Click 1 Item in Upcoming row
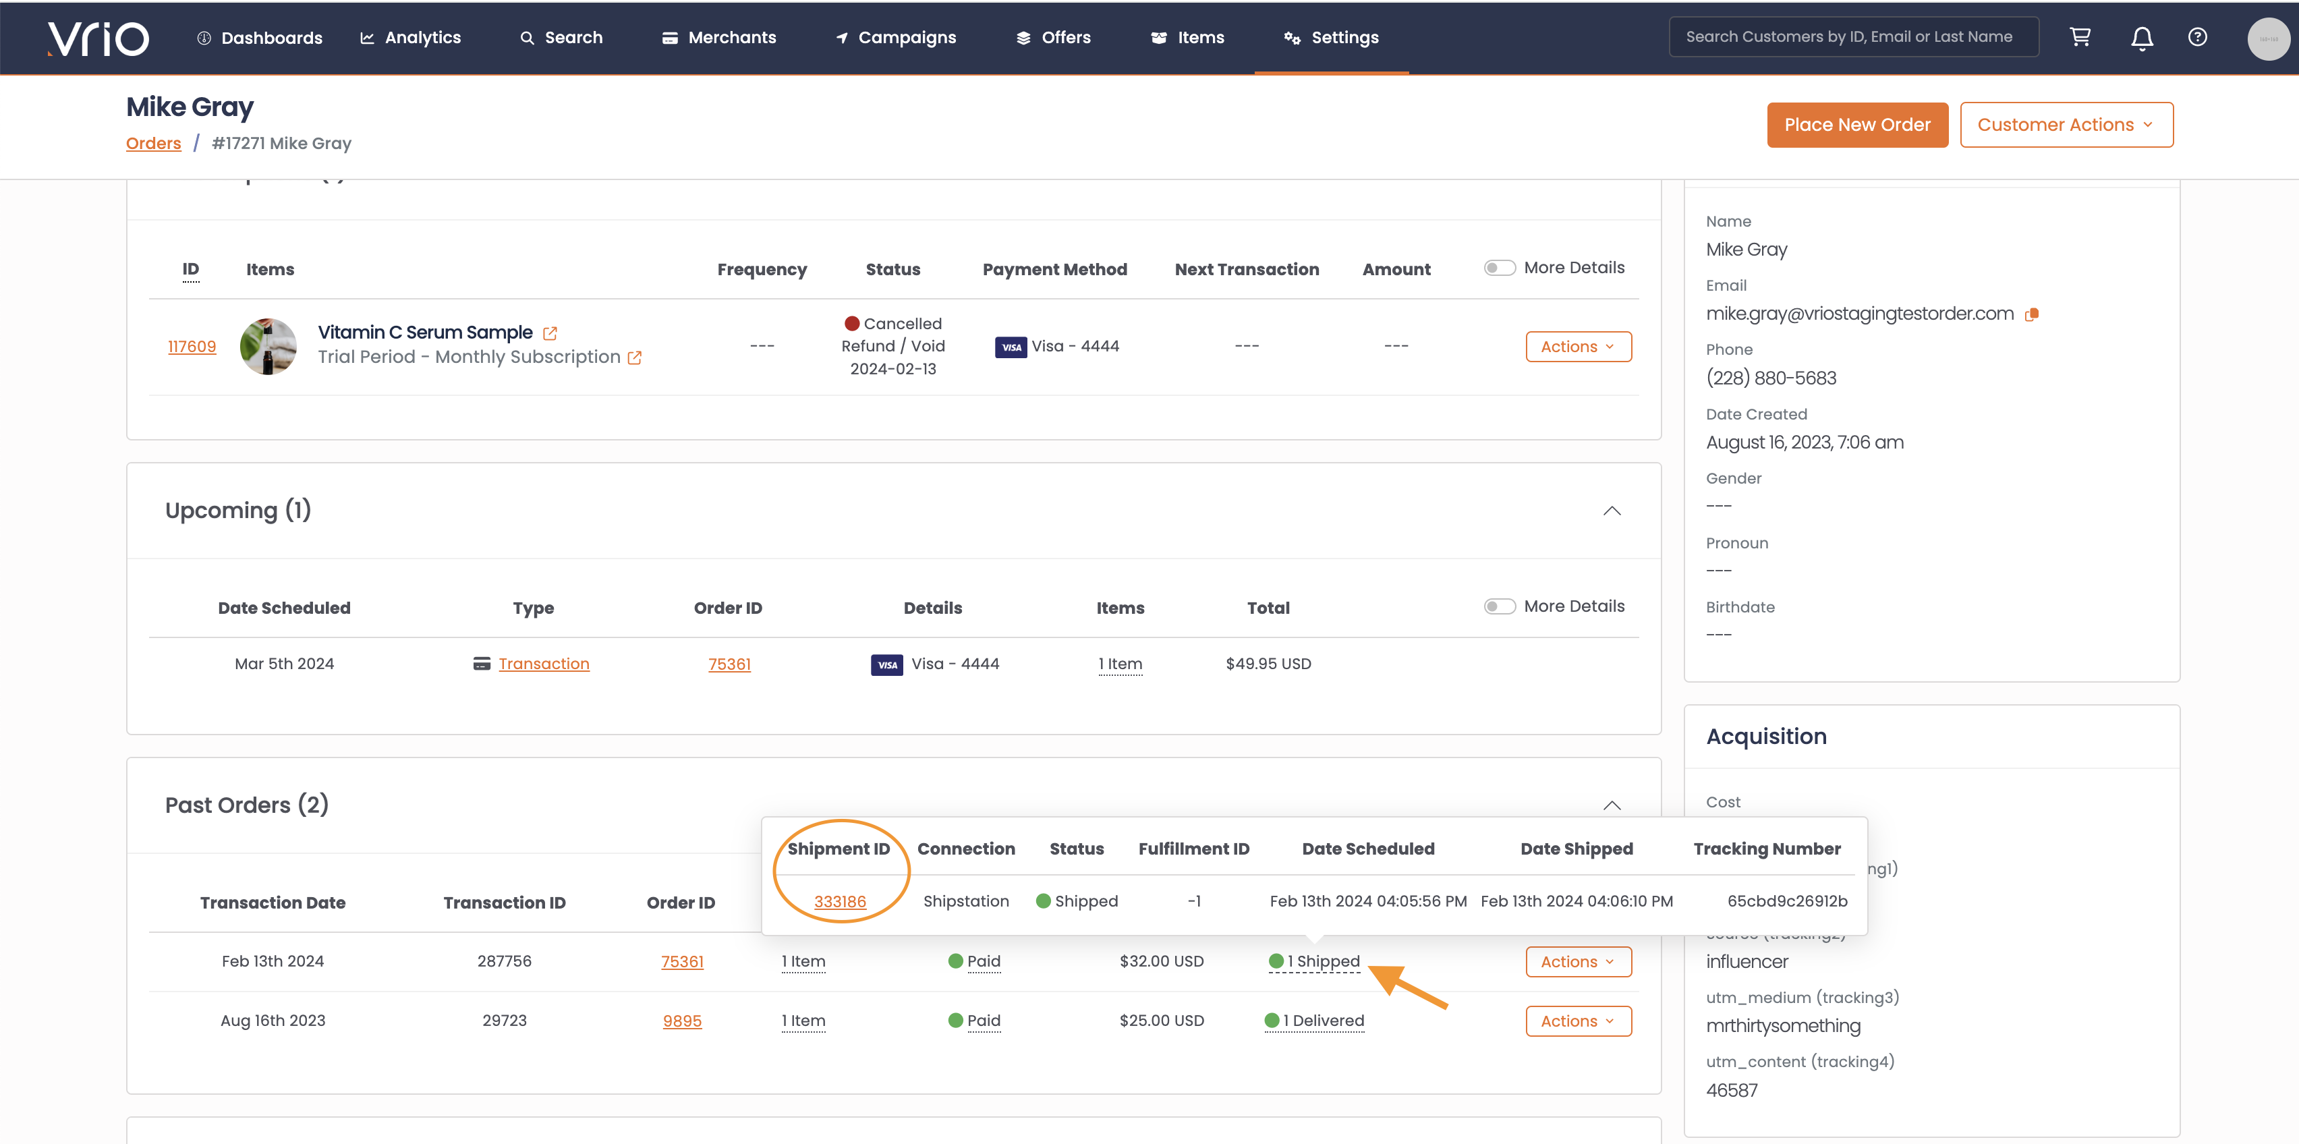The height and width of the screenshot is (1144, 2299). (x=1120, y=664)
